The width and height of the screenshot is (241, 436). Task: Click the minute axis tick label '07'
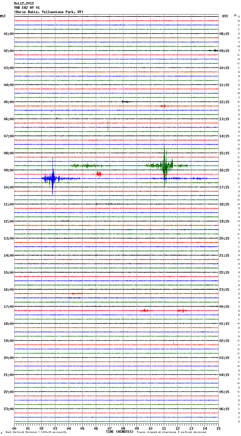(110, 428)
